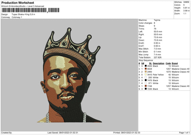Select design name "Tupac Shakur King 5,8 in"
Image resolution: width=191 pixels, height=135 pixels.
[23, 14]
